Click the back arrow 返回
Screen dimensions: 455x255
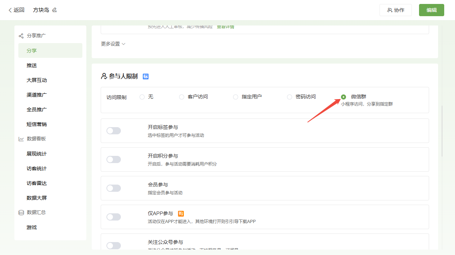point(17,10)
